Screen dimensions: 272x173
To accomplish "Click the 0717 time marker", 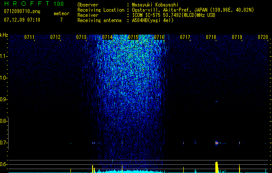I will click(x=185, y=37).
